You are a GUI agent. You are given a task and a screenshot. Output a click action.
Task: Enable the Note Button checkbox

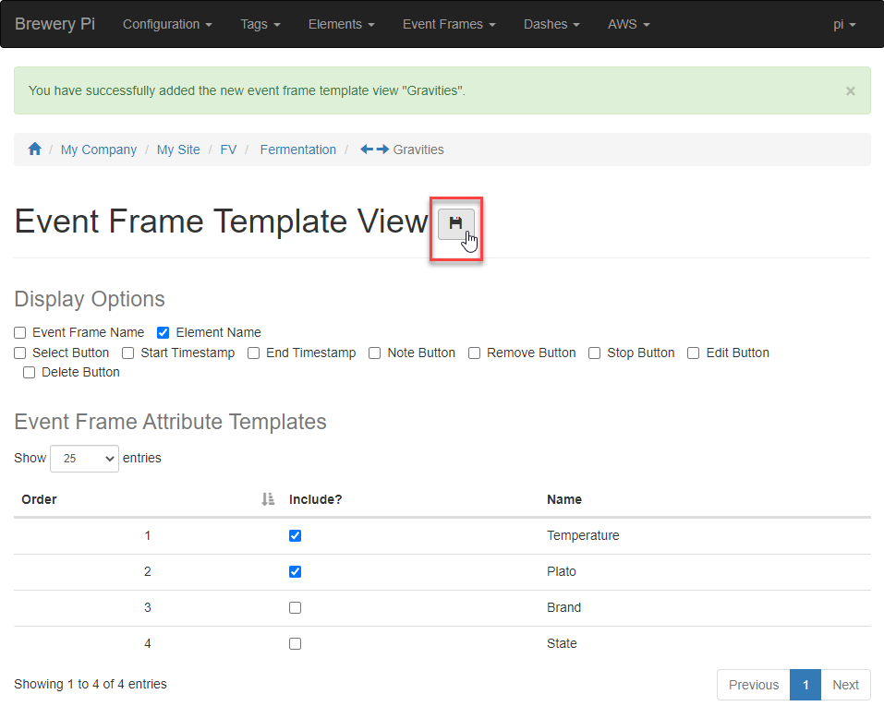tap(374, 353)
